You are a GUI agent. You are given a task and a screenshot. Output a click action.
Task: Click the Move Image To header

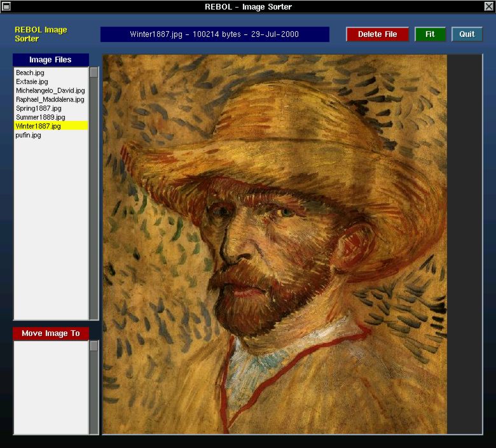(x=50, y=333)
